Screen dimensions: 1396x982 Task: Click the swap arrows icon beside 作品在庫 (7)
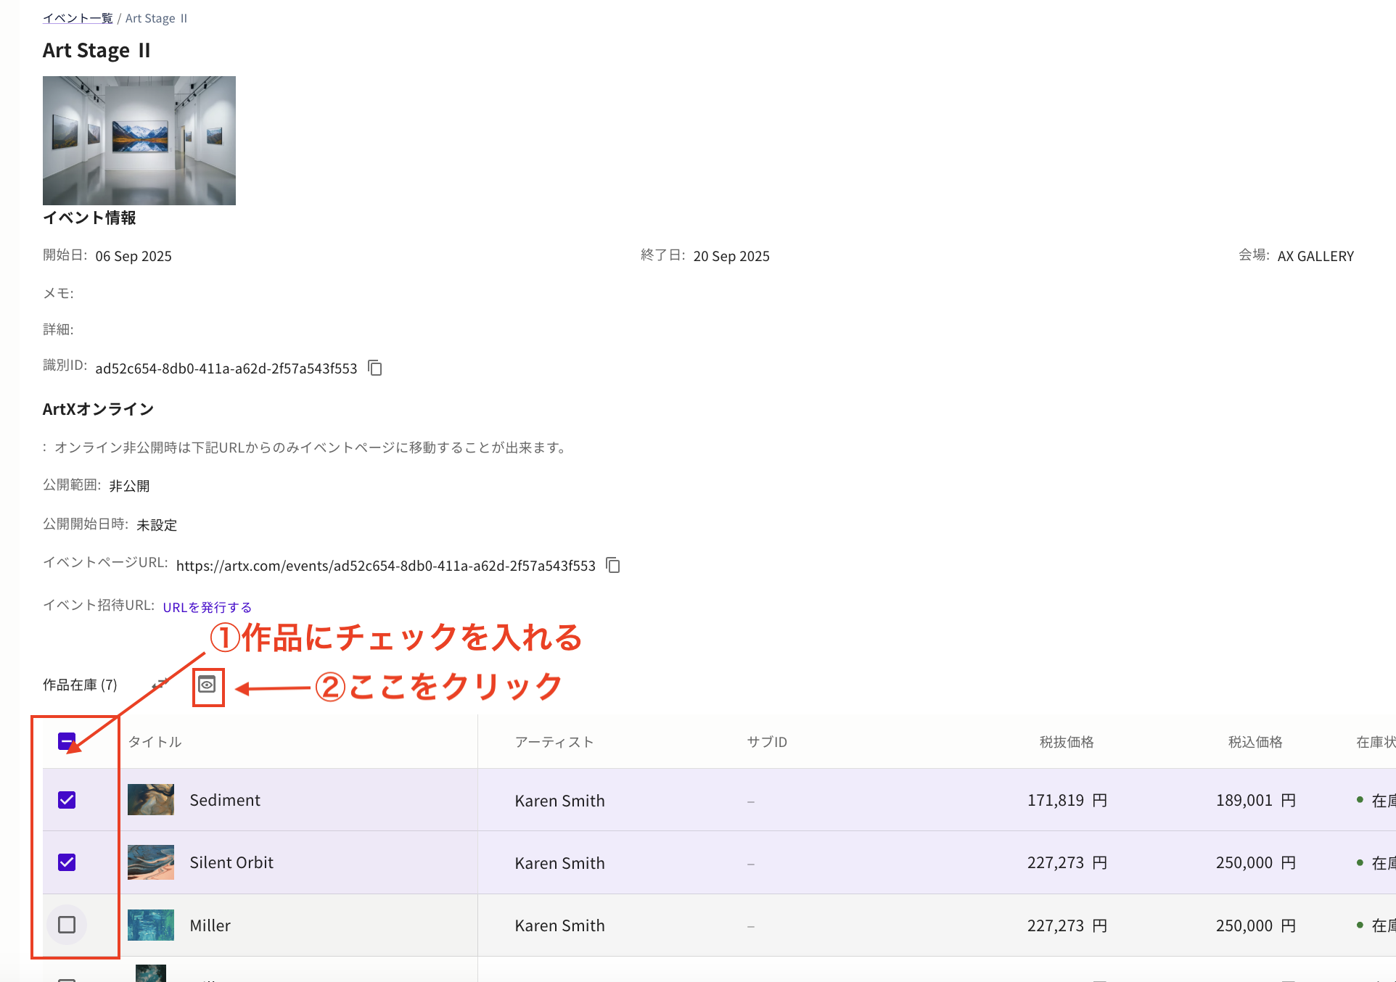point(160,684)
